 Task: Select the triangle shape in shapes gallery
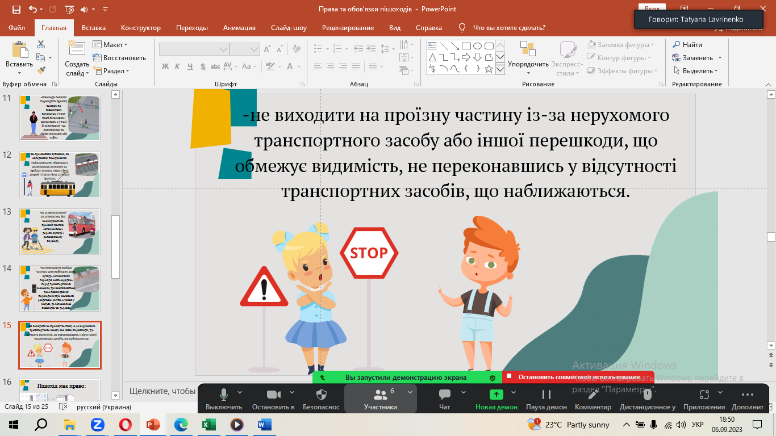(x=432, y=57)
